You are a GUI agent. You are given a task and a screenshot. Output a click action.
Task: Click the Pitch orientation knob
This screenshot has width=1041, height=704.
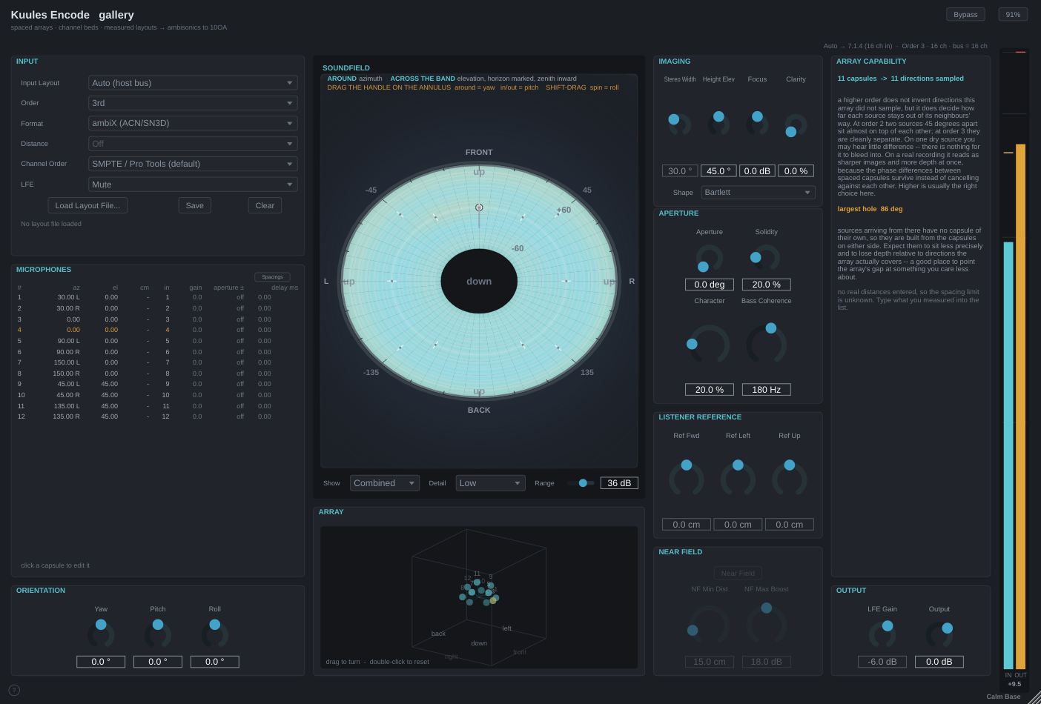pyautogui.click(x=158, y=634)
